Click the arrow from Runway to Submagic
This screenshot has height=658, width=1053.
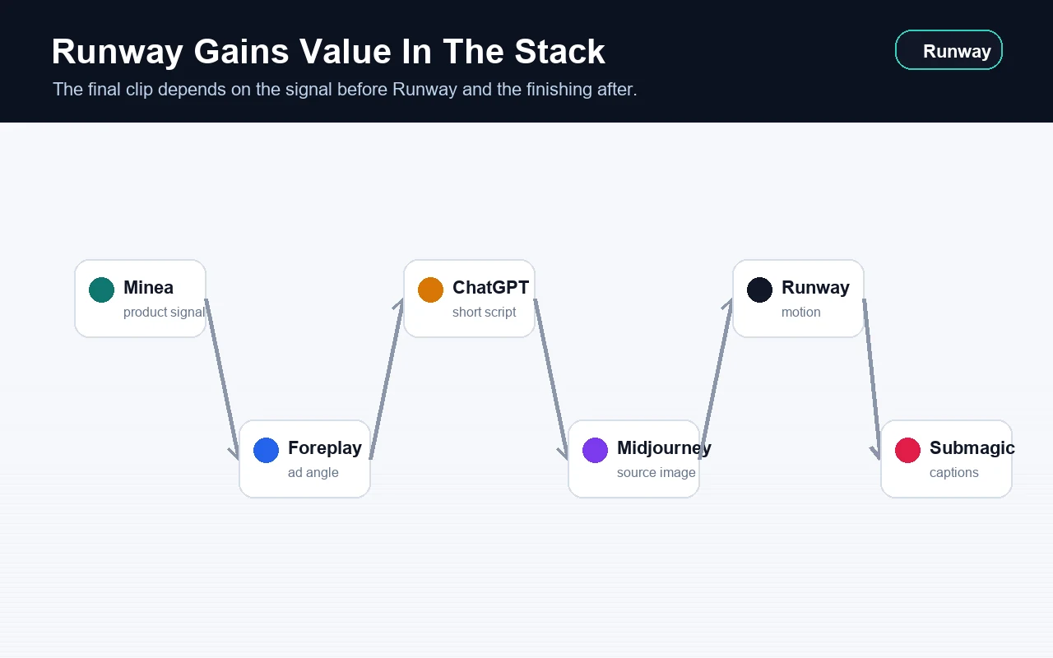tap(872, 378)
